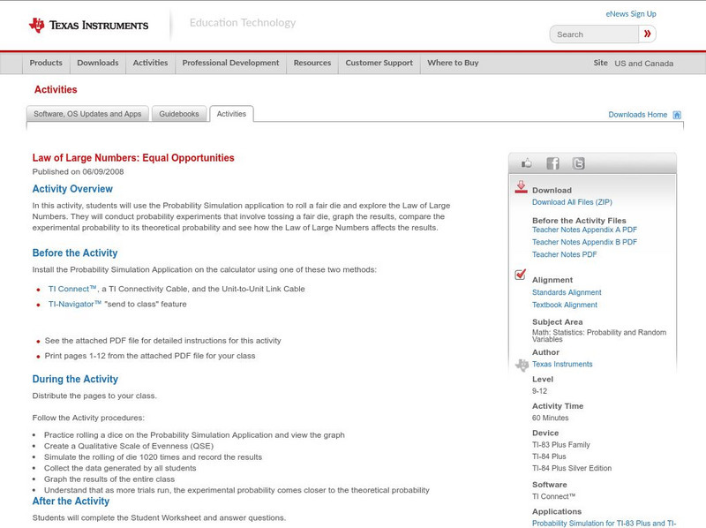The height and width of the screenshot is (528, 706).
Task: Select the Activities tab
Action: coord(231,114)
